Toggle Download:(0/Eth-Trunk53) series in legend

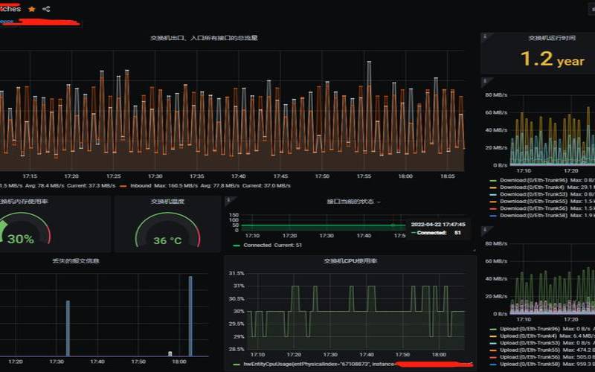(x=533, y=194)
